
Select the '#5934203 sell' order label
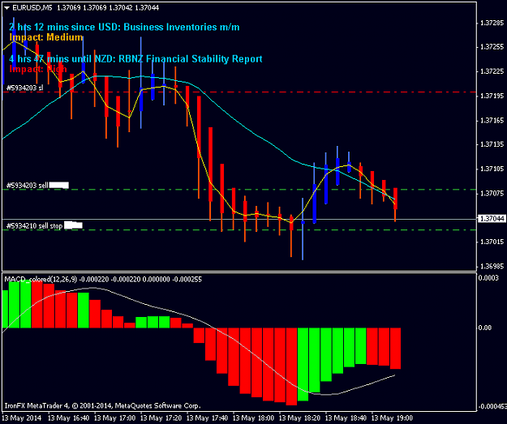click(28, 185)
